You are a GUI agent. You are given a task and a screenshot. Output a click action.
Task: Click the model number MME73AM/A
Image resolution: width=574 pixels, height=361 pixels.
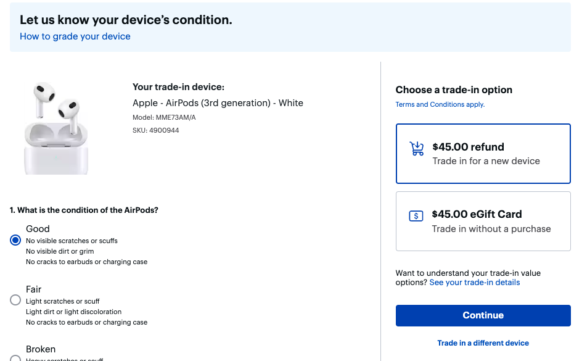(165, 117)
